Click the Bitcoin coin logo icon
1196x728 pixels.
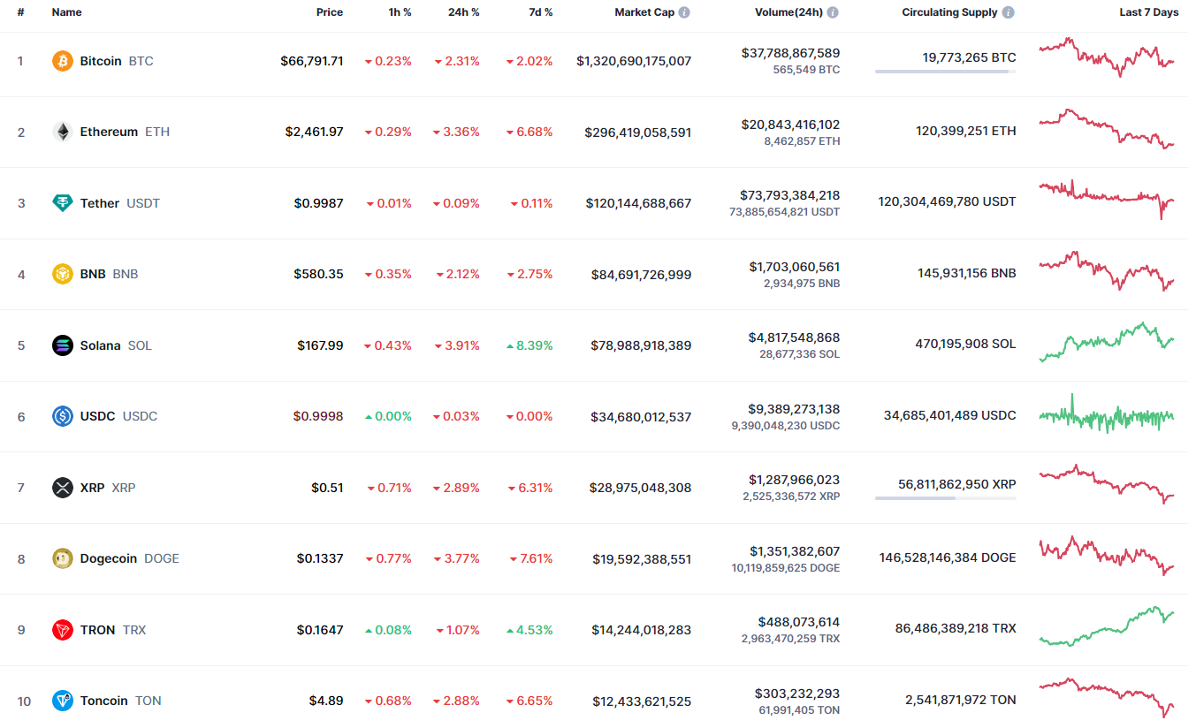[62, 61]
